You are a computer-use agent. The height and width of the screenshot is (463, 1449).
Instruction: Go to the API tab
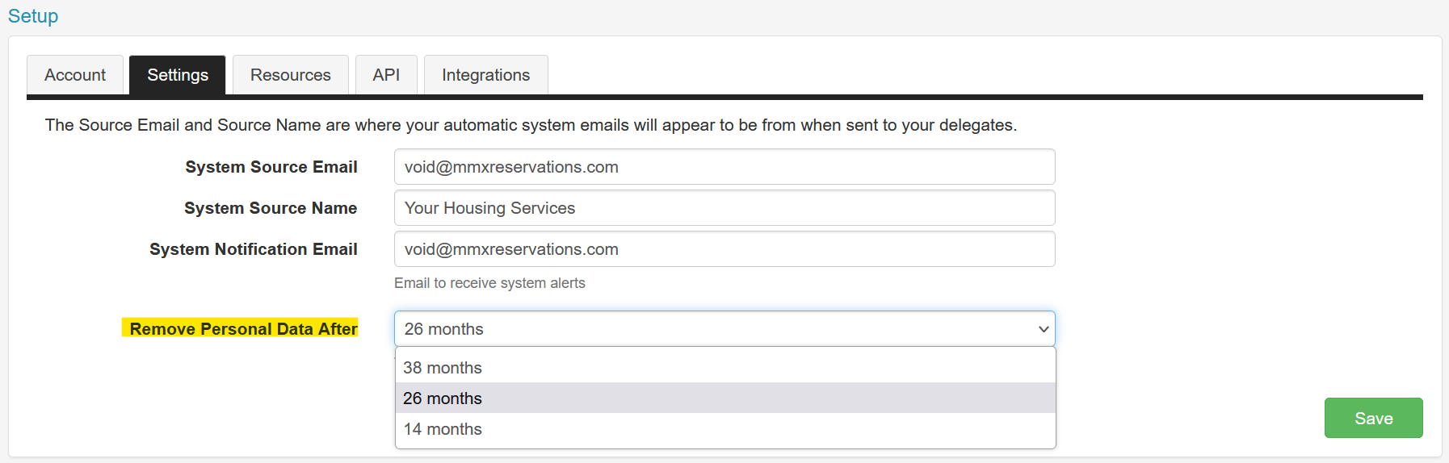[386, 75]
